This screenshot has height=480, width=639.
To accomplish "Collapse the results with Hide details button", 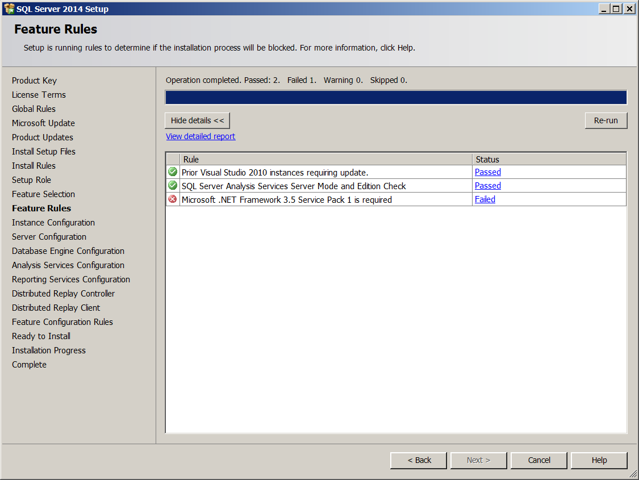I will [x=197, y=120].
